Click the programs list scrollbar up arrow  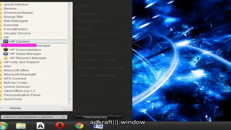tap(70, 4)
